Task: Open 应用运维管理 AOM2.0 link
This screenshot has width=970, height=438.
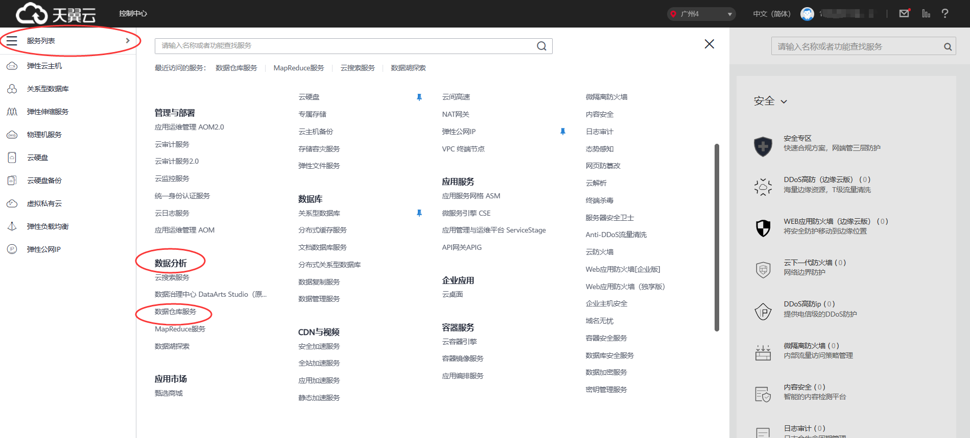Action: tap(189, 127)
